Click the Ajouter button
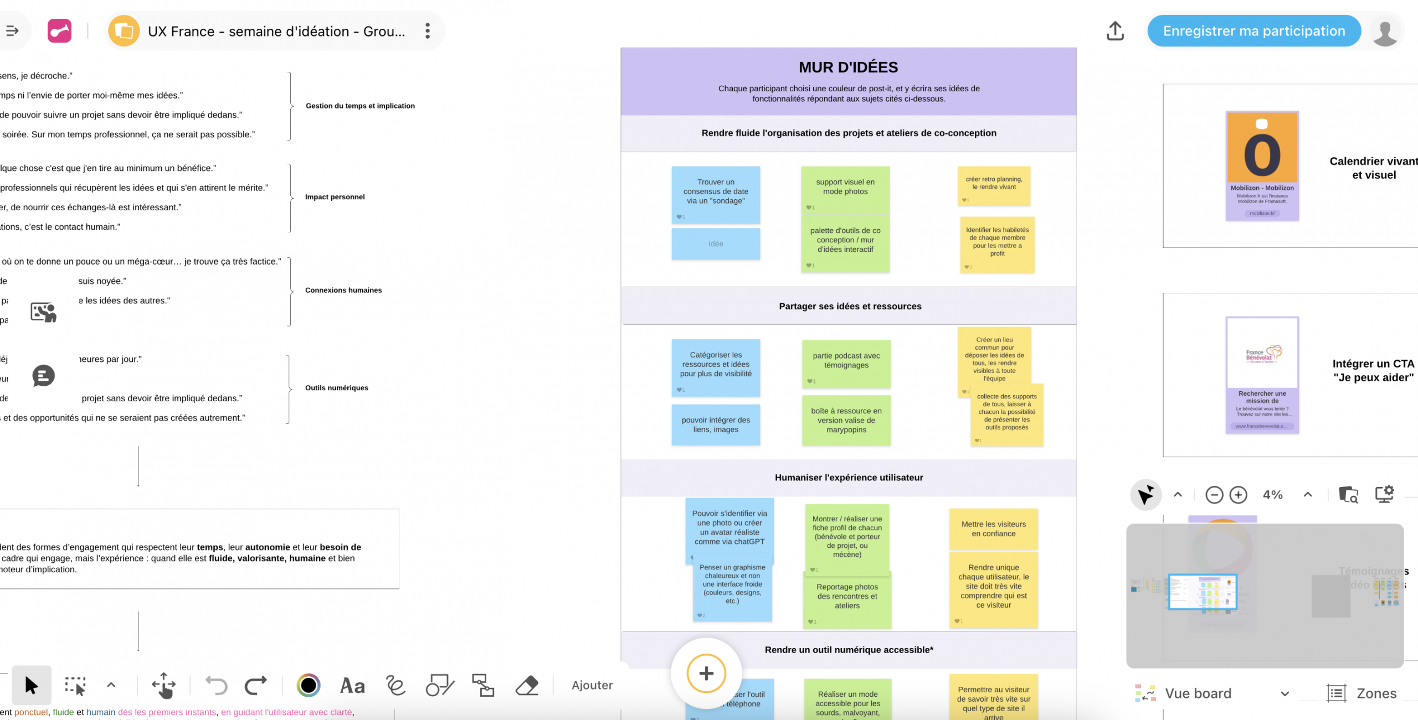 pos(592,685)
